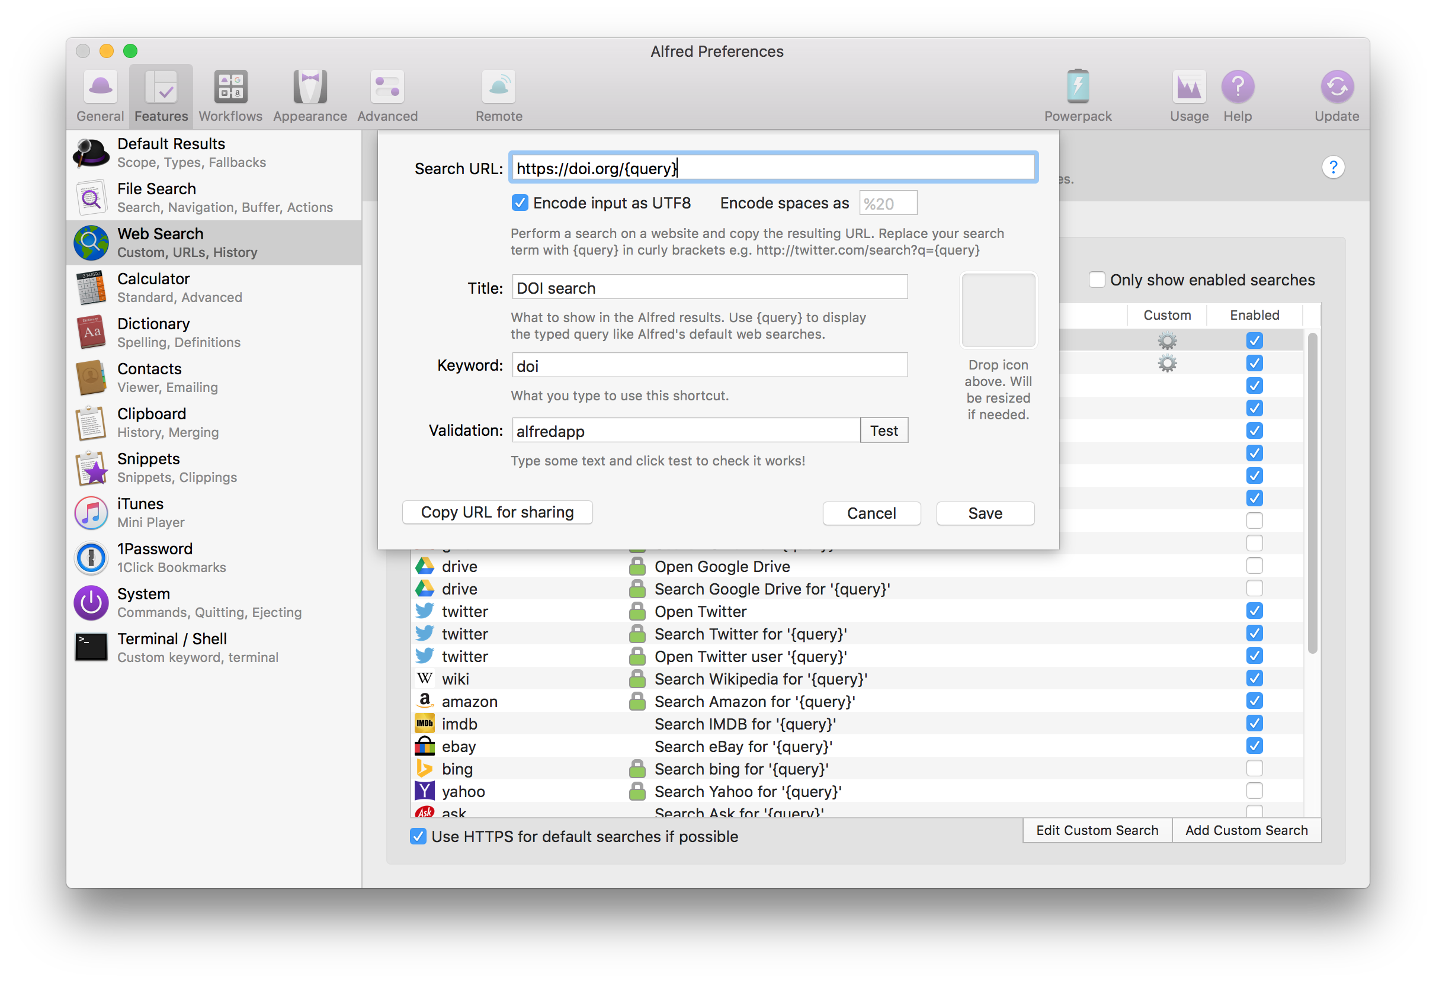This screenshot has height=983, width=1436.
Task: Open the Update pane
Action: (x=1336, y=97)
